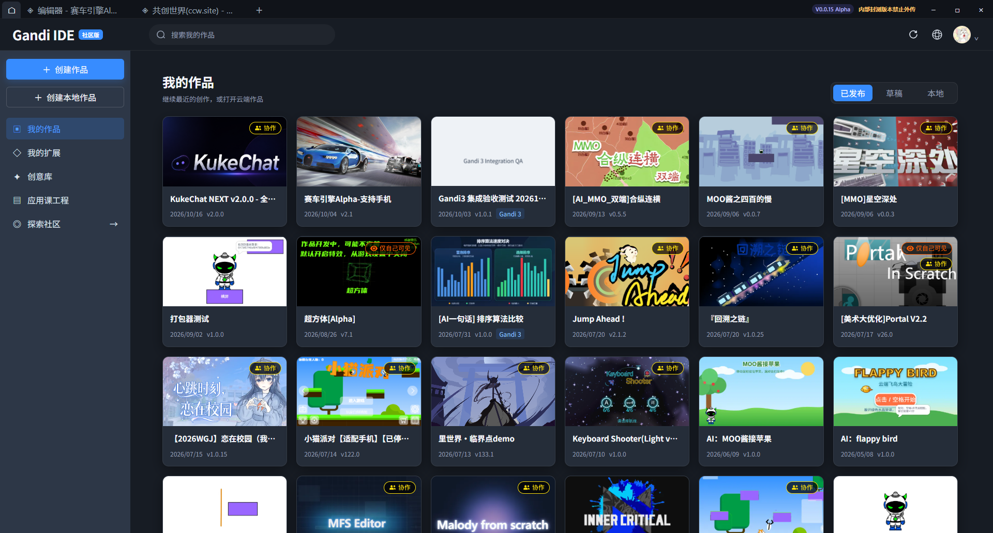The width and height of the screenshot is (993, 533).
Task: Switch to the 共创世界(ccw.site) tab
Action: click(187, 10)
